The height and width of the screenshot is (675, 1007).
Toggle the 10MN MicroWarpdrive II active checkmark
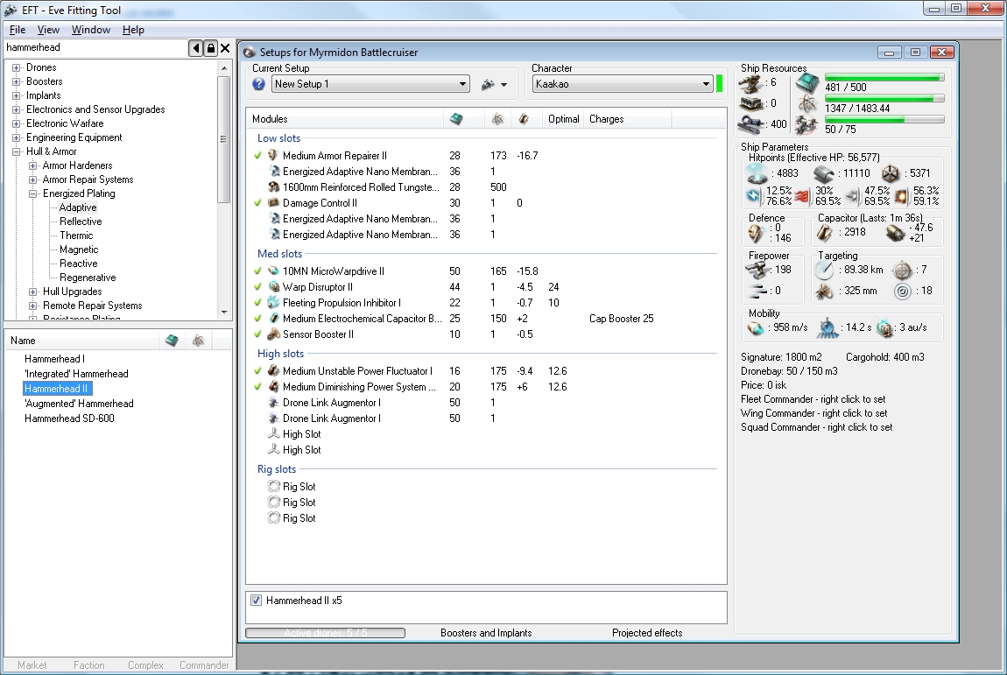pyautogui.click(x=257, y=271)
